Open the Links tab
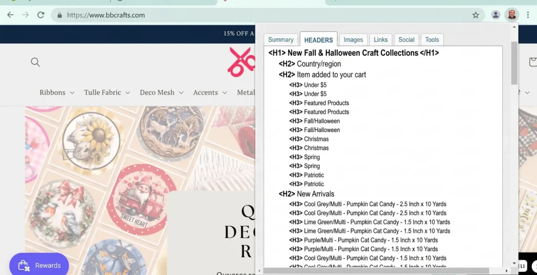The height and width of the screenshot is (275, 537). (x=381, y=40)
